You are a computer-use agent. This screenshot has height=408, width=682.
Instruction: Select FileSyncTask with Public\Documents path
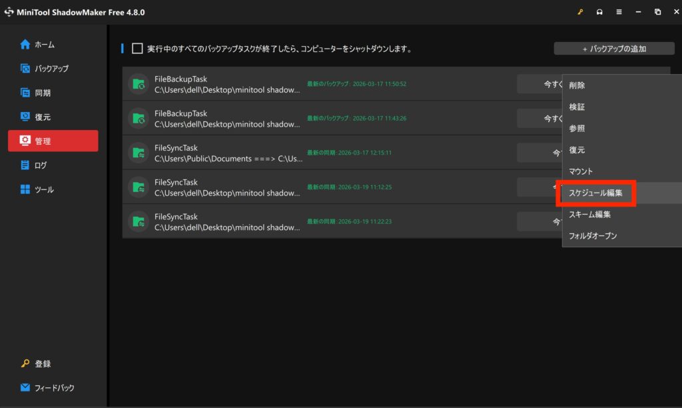[x=226, y=153]
